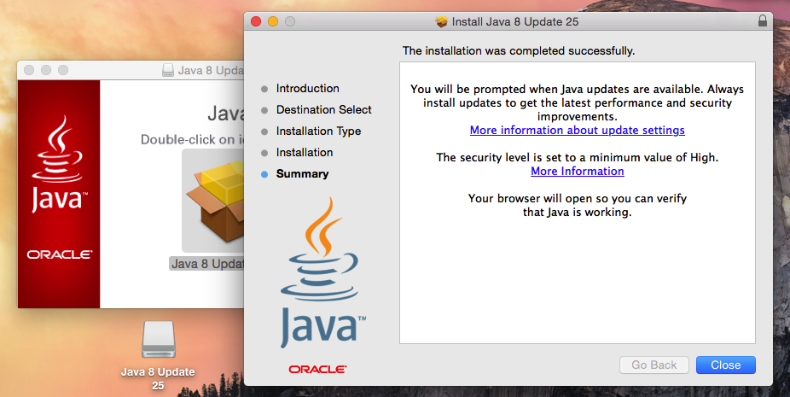Open 'More information about update settings' link
Image resolution: width=790 pixels, height=397 pixels.
[x=577, y=131]
